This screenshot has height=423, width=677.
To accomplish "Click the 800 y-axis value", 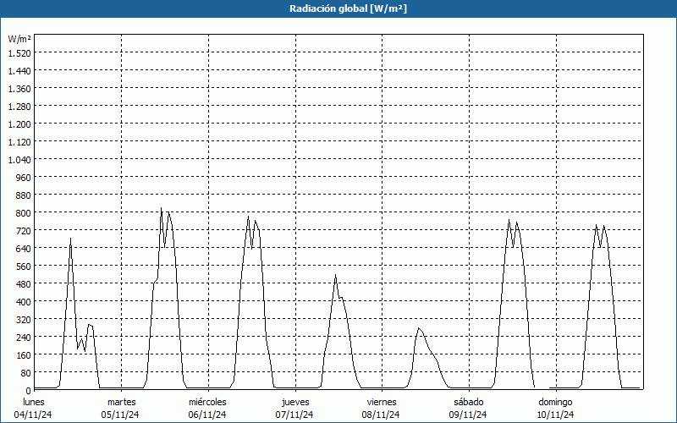I will [24, 213].
